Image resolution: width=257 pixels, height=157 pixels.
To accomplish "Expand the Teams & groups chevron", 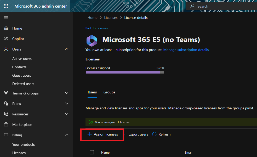I will (x=67, y=93).
